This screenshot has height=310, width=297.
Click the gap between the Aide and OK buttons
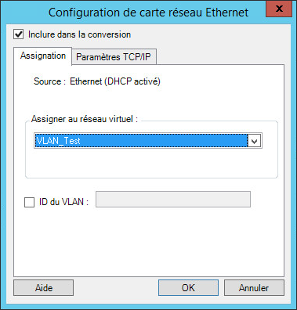point(116,288)
